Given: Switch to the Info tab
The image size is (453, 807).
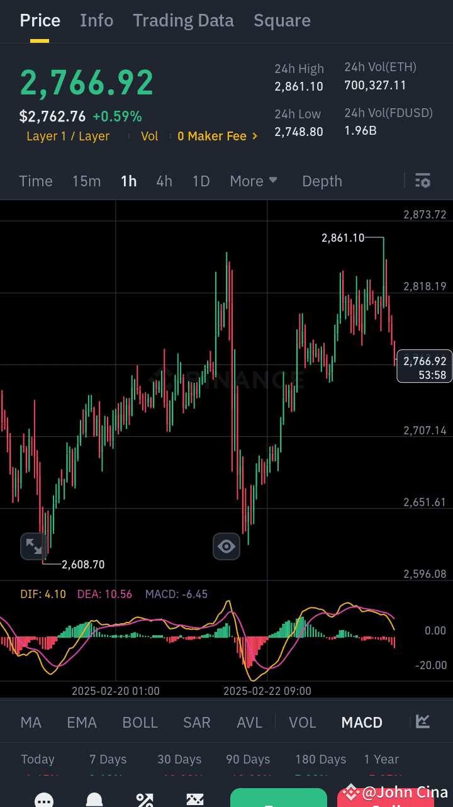Looking at the screenshot, I should pyautogui.click(x=97, y=20).
